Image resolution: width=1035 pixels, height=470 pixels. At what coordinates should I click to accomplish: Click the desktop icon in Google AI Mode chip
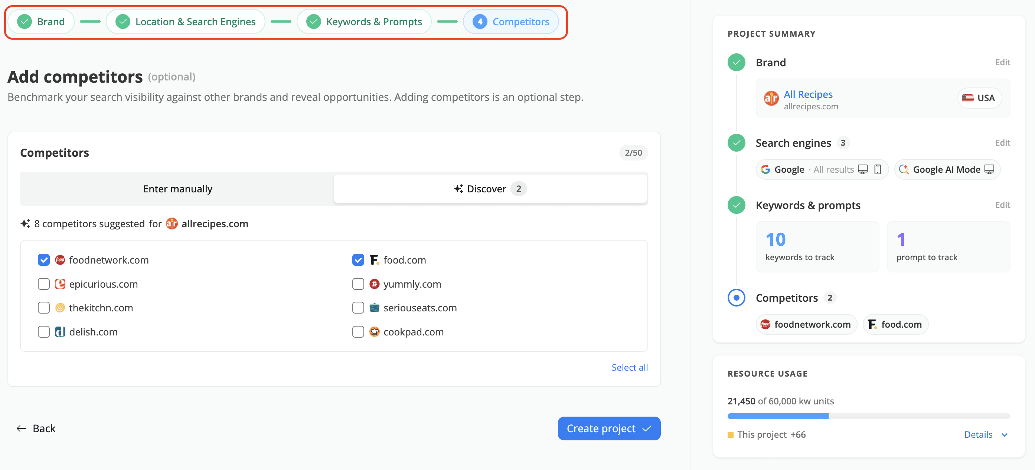click(x=989, y=169)
